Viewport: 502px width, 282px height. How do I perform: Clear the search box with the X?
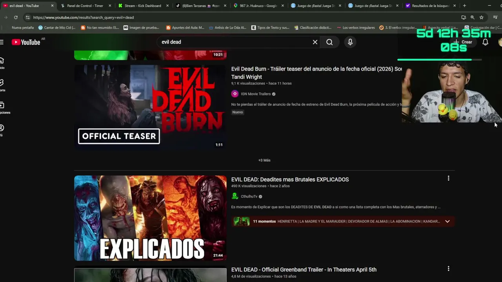(x=315, y=42)
